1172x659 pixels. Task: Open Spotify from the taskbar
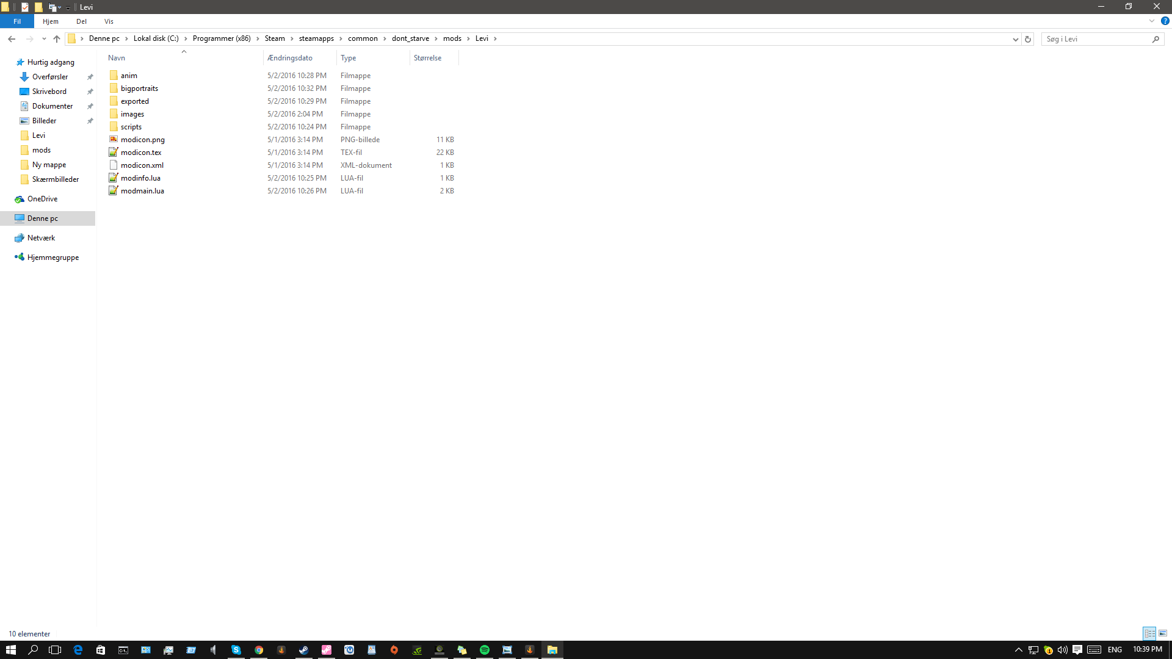[485, 650]
